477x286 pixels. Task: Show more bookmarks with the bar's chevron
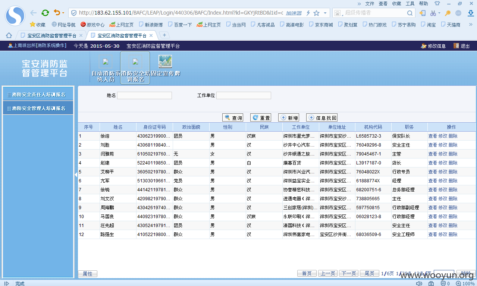click(x=471, y=25)
